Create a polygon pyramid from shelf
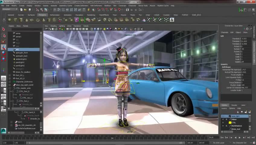This screenshot has height=145, width=256. pyautogui.click(x=43, y=20)
